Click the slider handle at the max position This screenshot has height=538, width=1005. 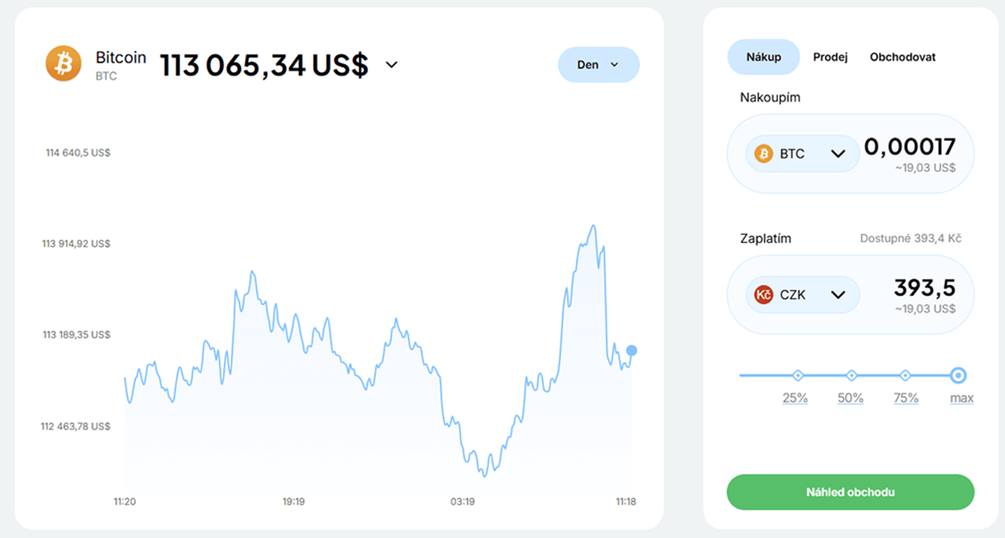[x=958, y=375]
